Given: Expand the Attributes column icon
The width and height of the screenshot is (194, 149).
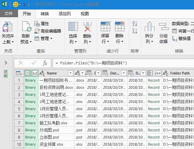Looking at the screenshot, I should (158, 73).
